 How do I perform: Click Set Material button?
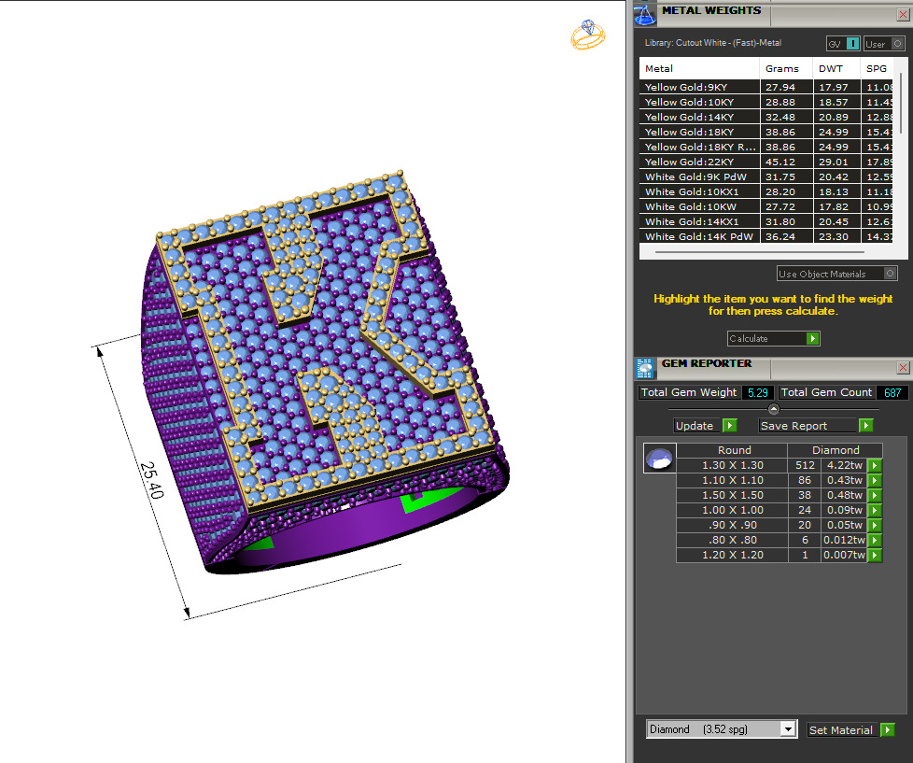click(850, 729)
